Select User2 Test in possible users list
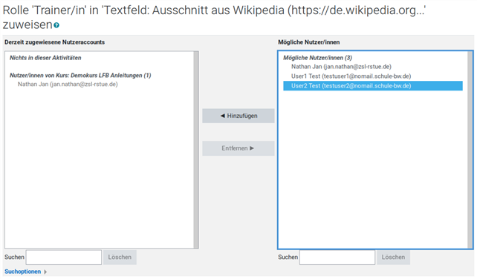 click(x=373, y=86)
